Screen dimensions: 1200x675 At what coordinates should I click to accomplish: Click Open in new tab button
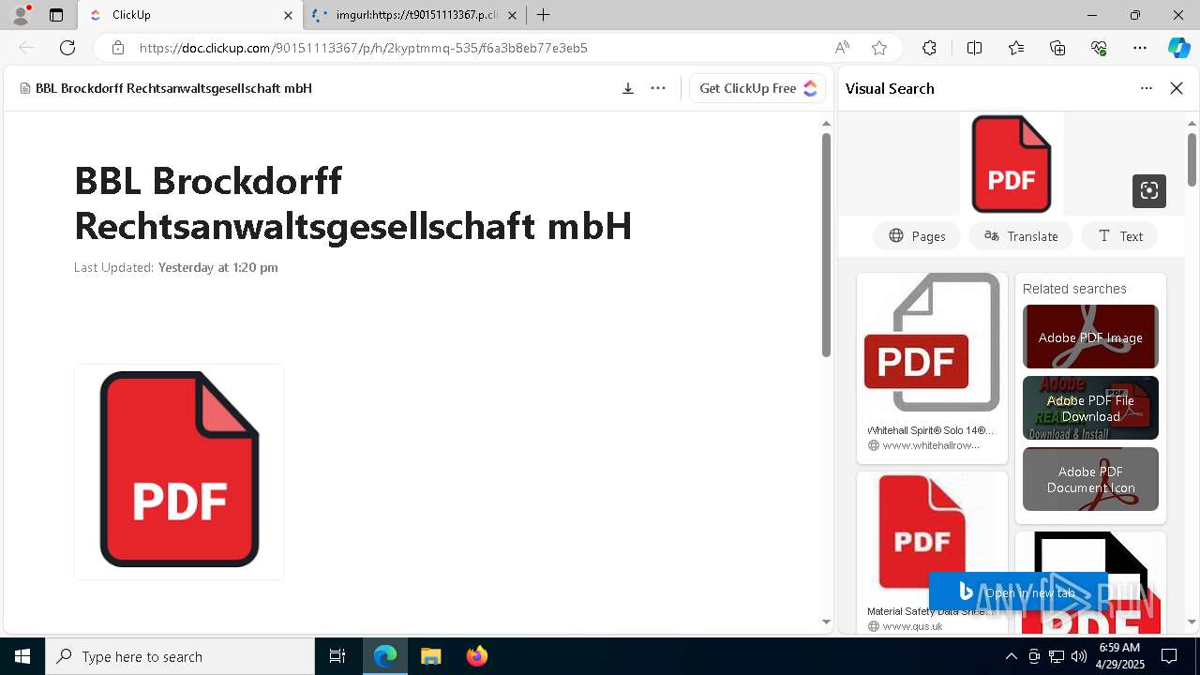[x=1018, y=592]
